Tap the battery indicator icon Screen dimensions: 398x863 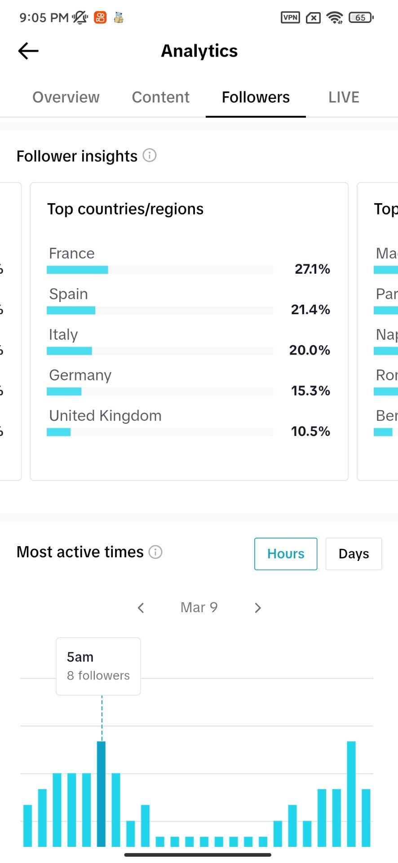point(361,18)
